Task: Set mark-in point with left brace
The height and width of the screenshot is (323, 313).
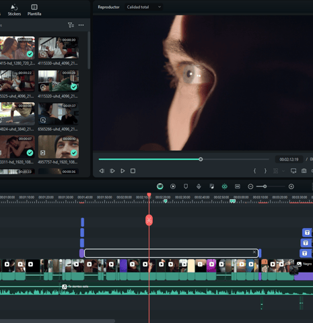Action: coord(254,171)
